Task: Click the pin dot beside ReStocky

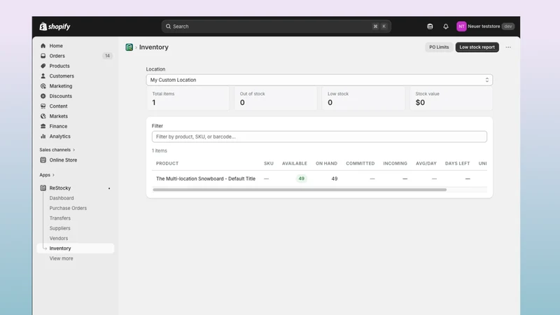Action: tap(109, 188)
